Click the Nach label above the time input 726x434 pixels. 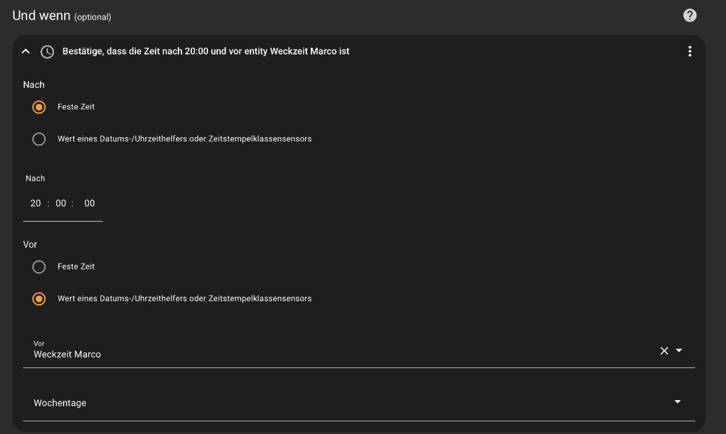point(35,178)
